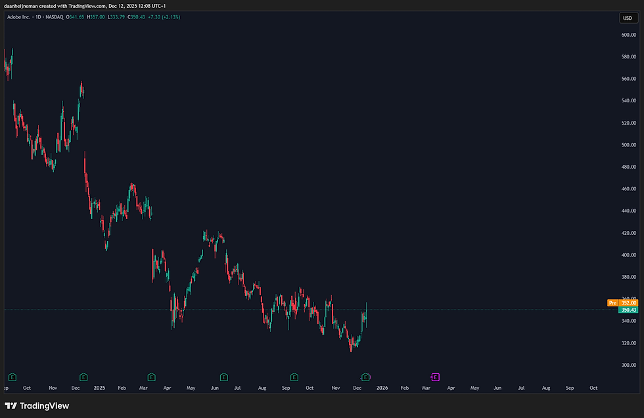644x418 pixels.
Task: Click the open value O341.65
Action: [75, 17]
